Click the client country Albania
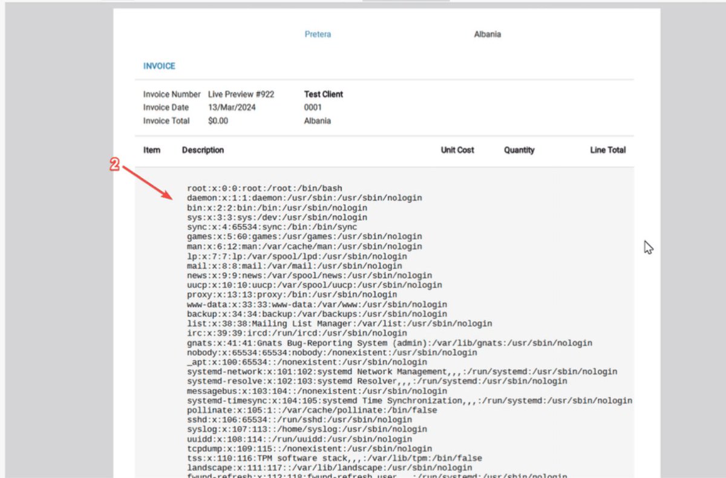726x478 pixels. click(316, 120)
